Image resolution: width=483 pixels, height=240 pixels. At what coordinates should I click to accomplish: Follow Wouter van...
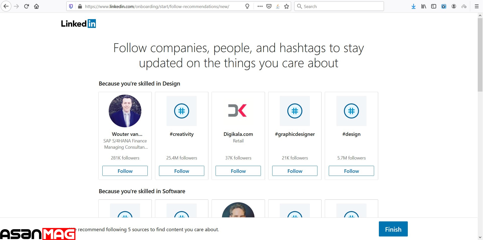click(125, 171)
